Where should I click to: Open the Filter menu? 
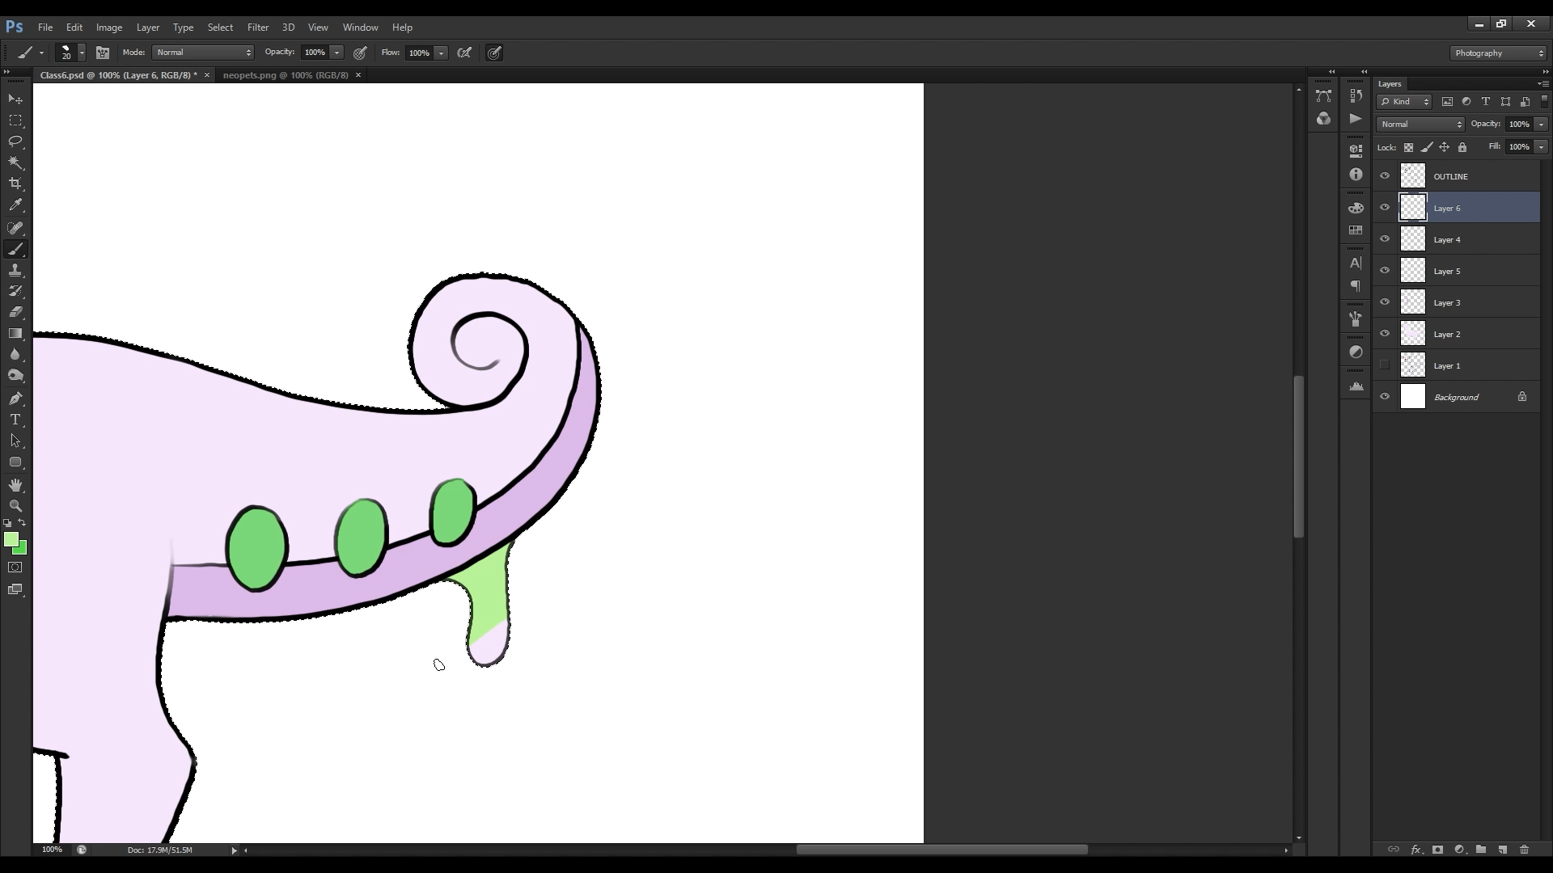(x=258, y=27)
